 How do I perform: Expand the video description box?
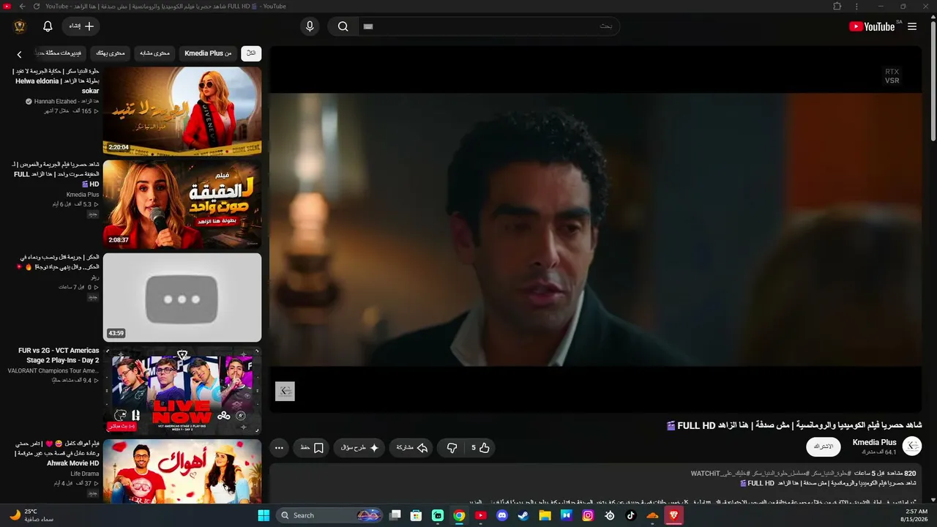[595, 483]
